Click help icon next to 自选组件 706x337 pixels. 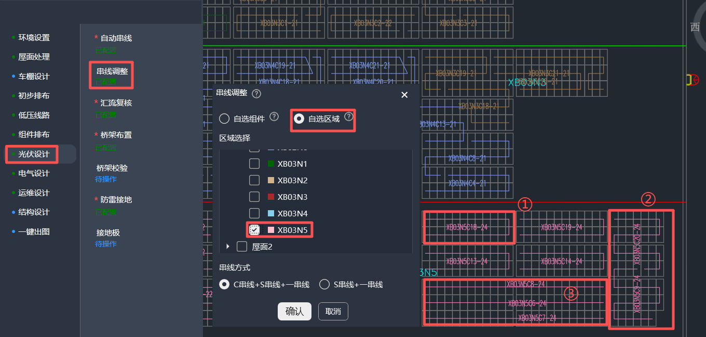pos(274,117)
